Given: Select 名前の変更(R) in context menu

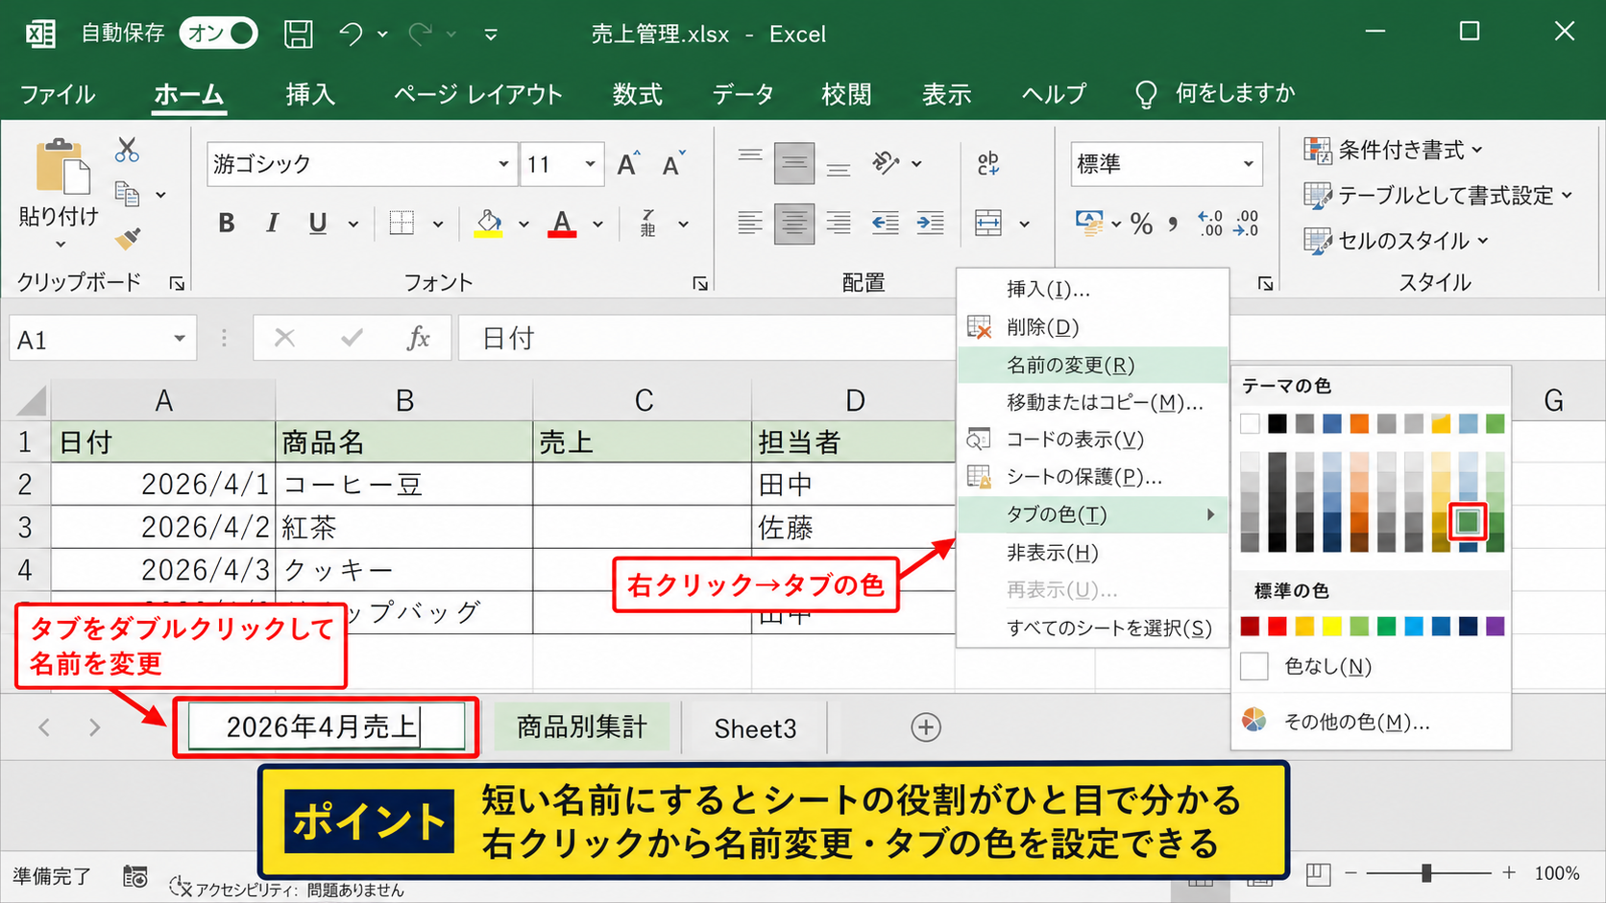Looking at the screenshot, I should pos(1093,365).
